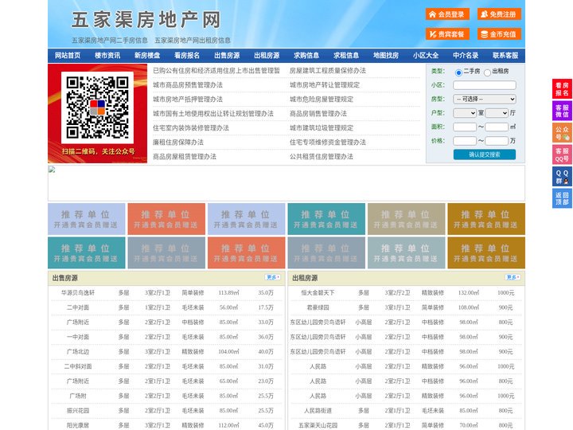Open 城市危险房屋管理规定 link

[x=322, y=99]
